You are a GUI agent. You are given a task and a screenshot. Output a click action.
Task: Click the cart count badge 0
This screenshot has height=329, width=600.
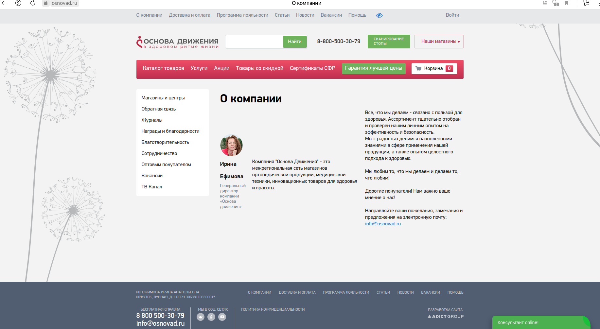point(449,69)
